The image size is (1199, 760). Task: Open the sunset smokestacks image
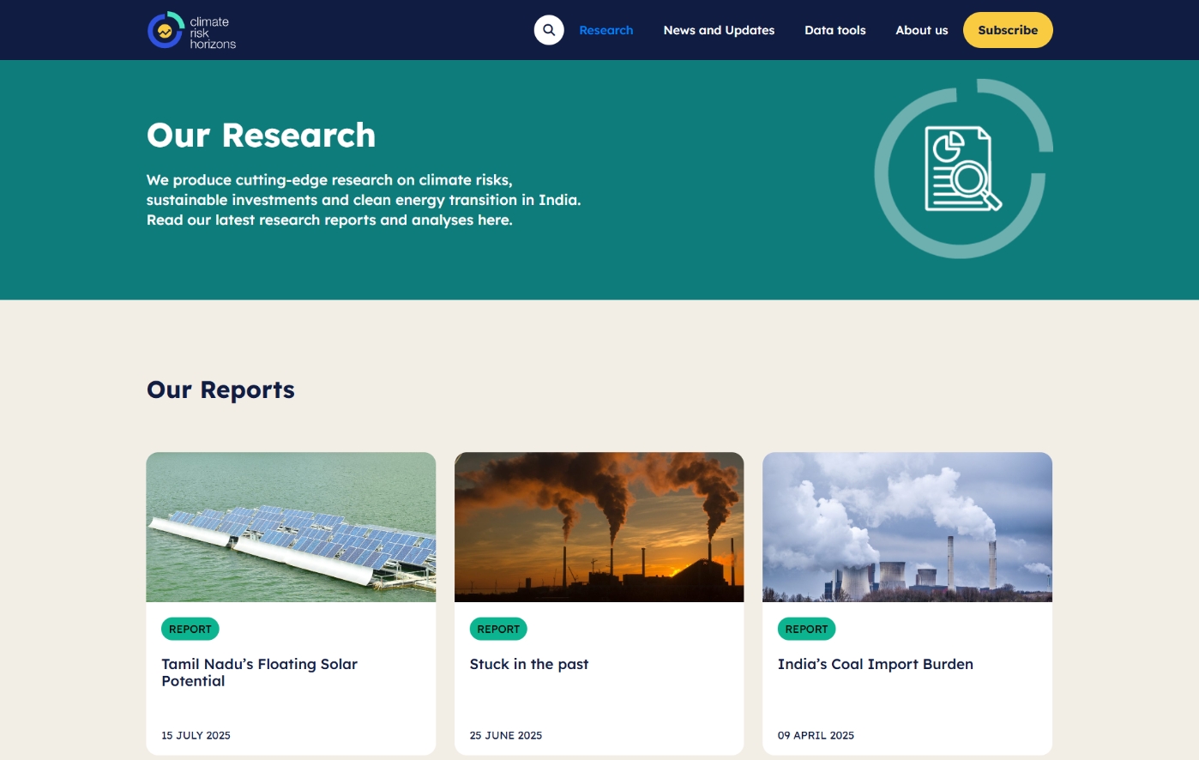599,527
